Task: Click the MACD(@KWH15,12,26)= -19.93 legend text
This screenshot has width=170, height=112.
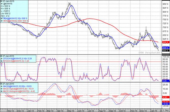Action: tap(17, 86)
